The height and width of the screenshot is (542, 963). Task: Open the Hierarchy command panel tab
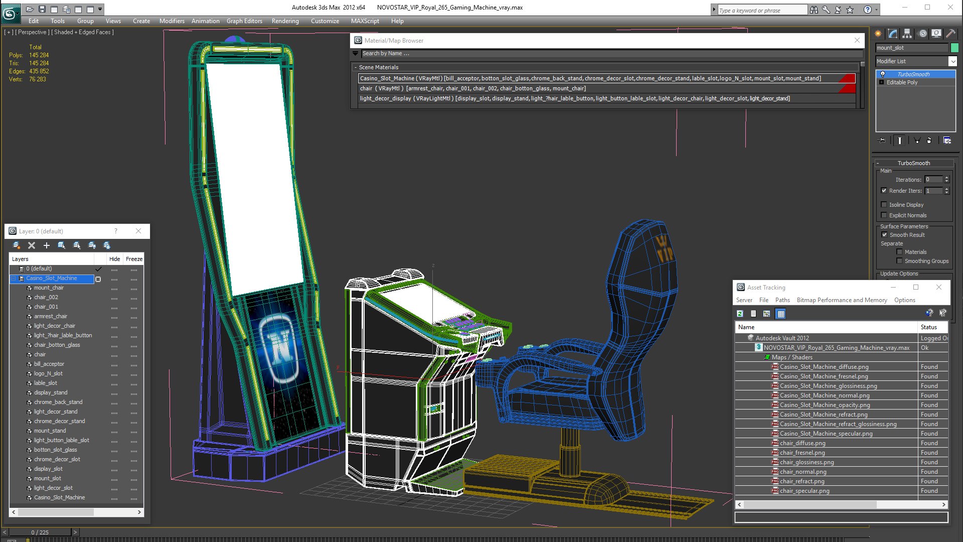point(907,34)
